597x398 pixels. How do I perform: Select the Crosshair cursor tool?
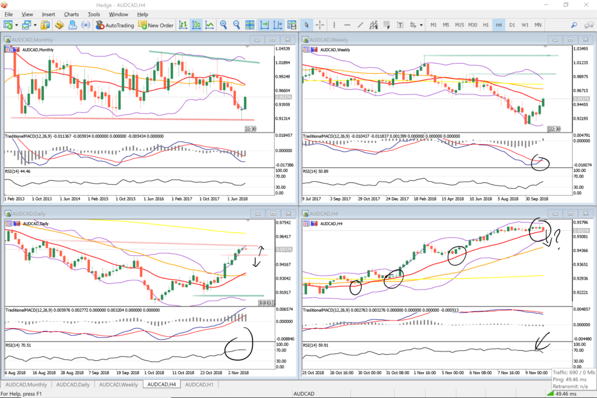pos(320,25)
